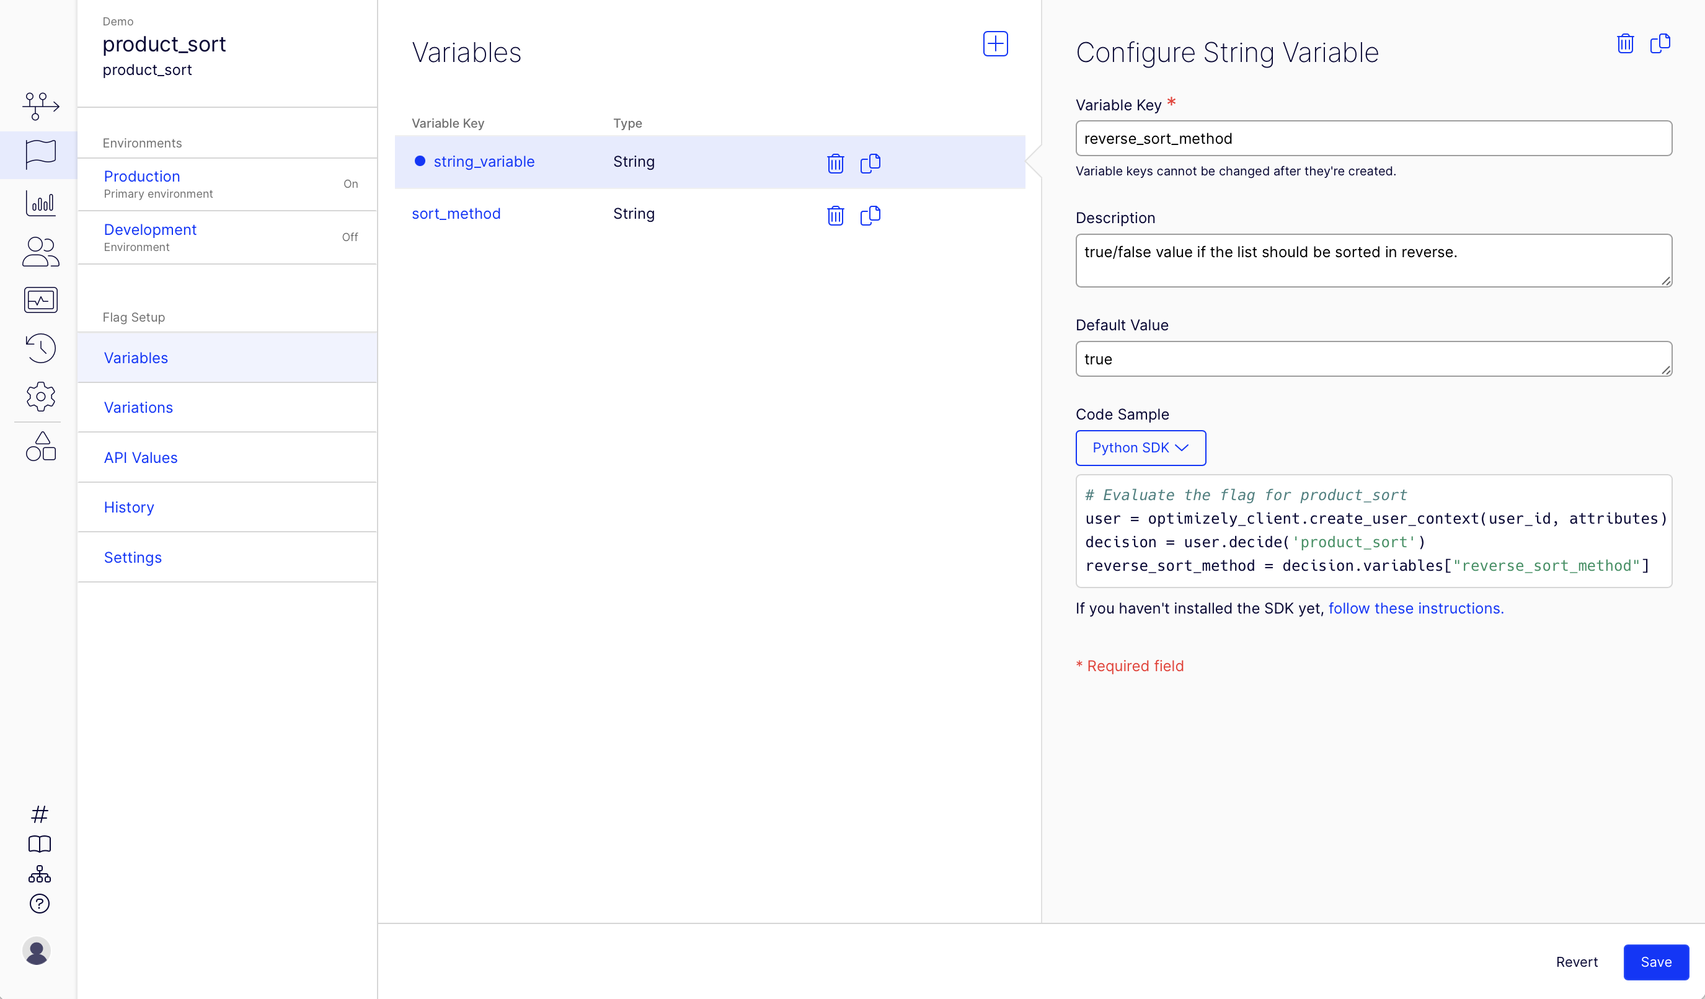The height and width of the screenshot is (999, 1705).
Task: Select the Development environment
Action: tap(149, 229)
